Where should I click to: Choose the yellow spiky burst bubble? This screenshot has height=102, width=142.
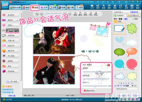pos(132,76)
